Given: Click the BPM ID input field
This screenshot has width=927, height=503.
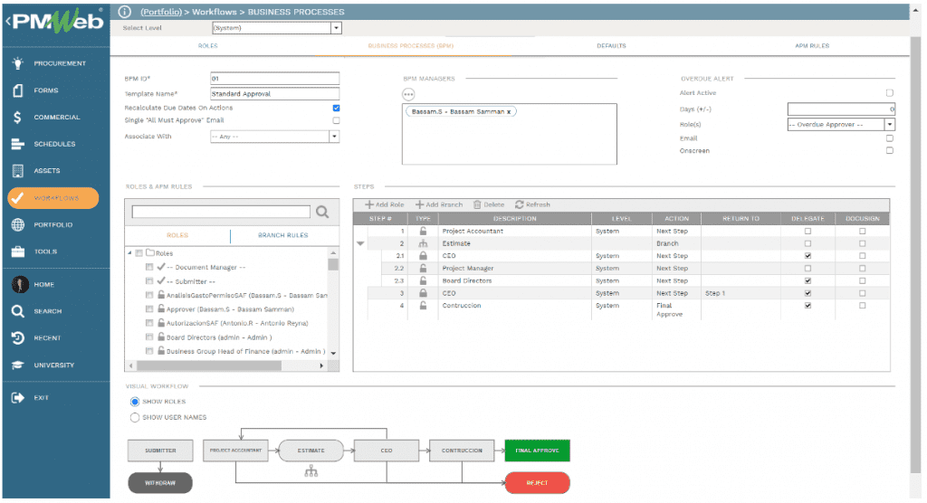Looking at the screenshot, I should 275,78.
